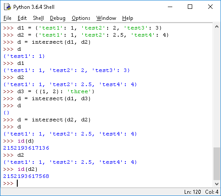The height and width of the screenshot is (196, 221).
Task: Click the Python IDLE icon in title bar
Action: click(8, 7)
